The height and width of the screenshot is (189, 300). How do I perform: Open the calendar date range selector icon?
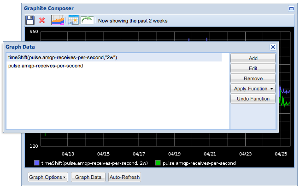click(x=73, y=20)
